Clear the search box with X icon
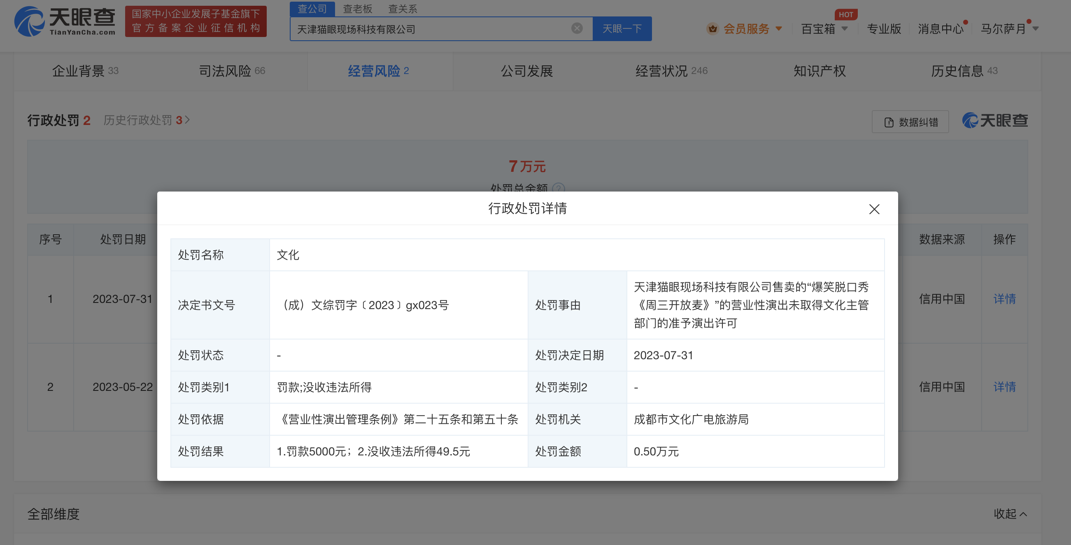This screenshot has height=545, width=1071. point(577,28)
